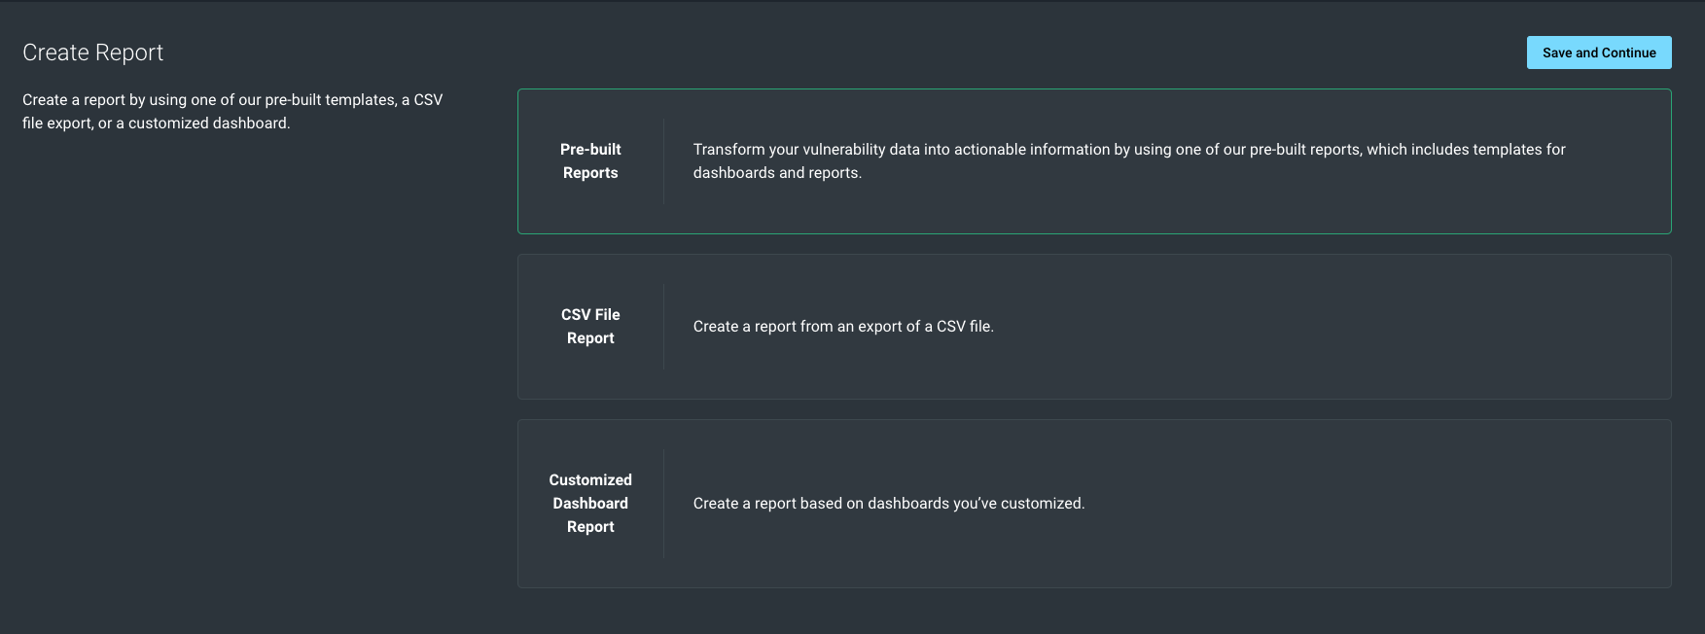
Task: Click the 'Customized Dashboard Report' bold title
Action: pyautogui.click(x=590, y=503)
